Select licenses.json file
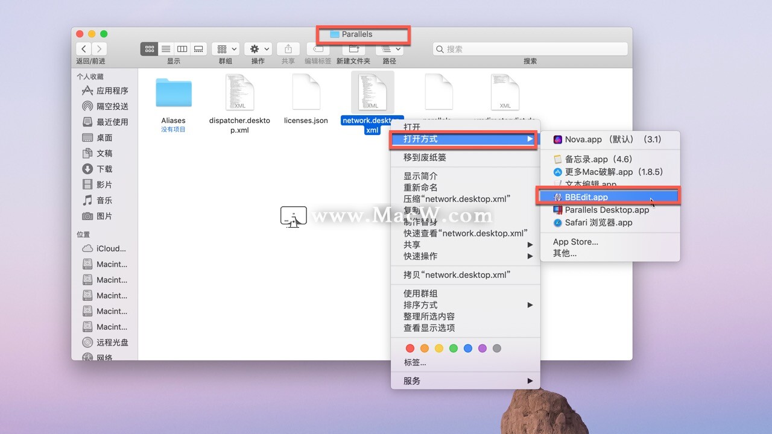This screenshot has width=772, height=434. click(306, 93)
